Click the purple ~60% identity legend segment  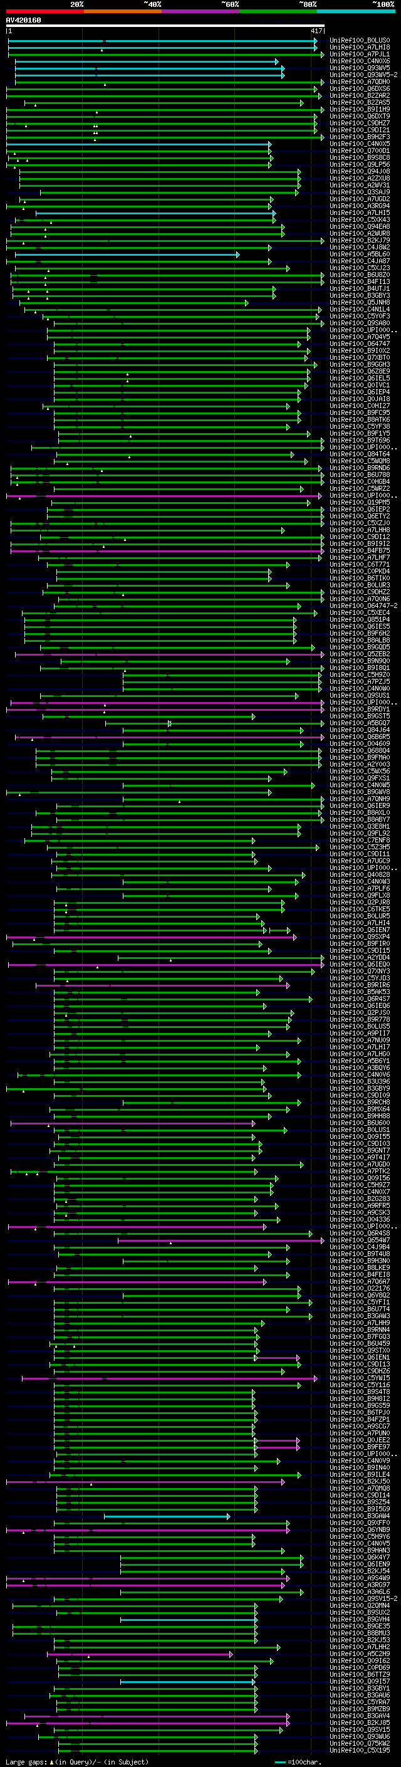[x=201, y=11]
